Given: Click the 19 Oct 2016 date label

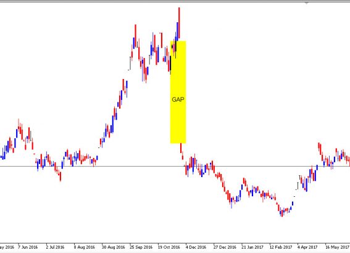Looking at the screenshot, I should tap(169, 247).
